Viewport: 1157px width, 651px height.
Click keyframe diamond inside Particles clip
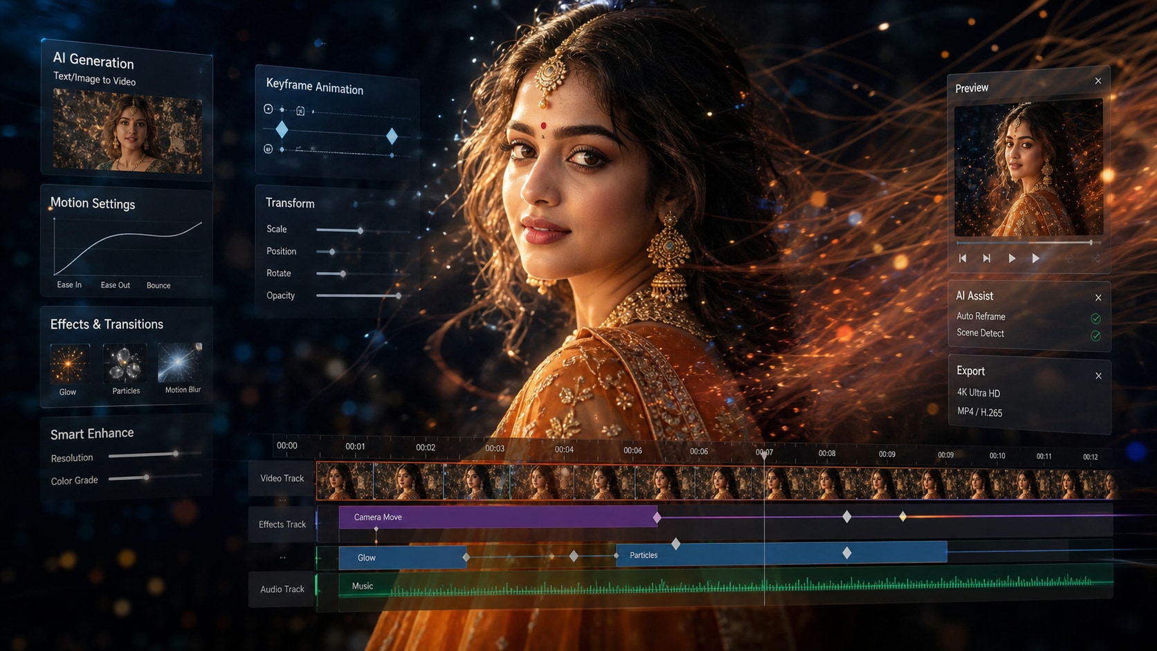[x=846, y=553]
